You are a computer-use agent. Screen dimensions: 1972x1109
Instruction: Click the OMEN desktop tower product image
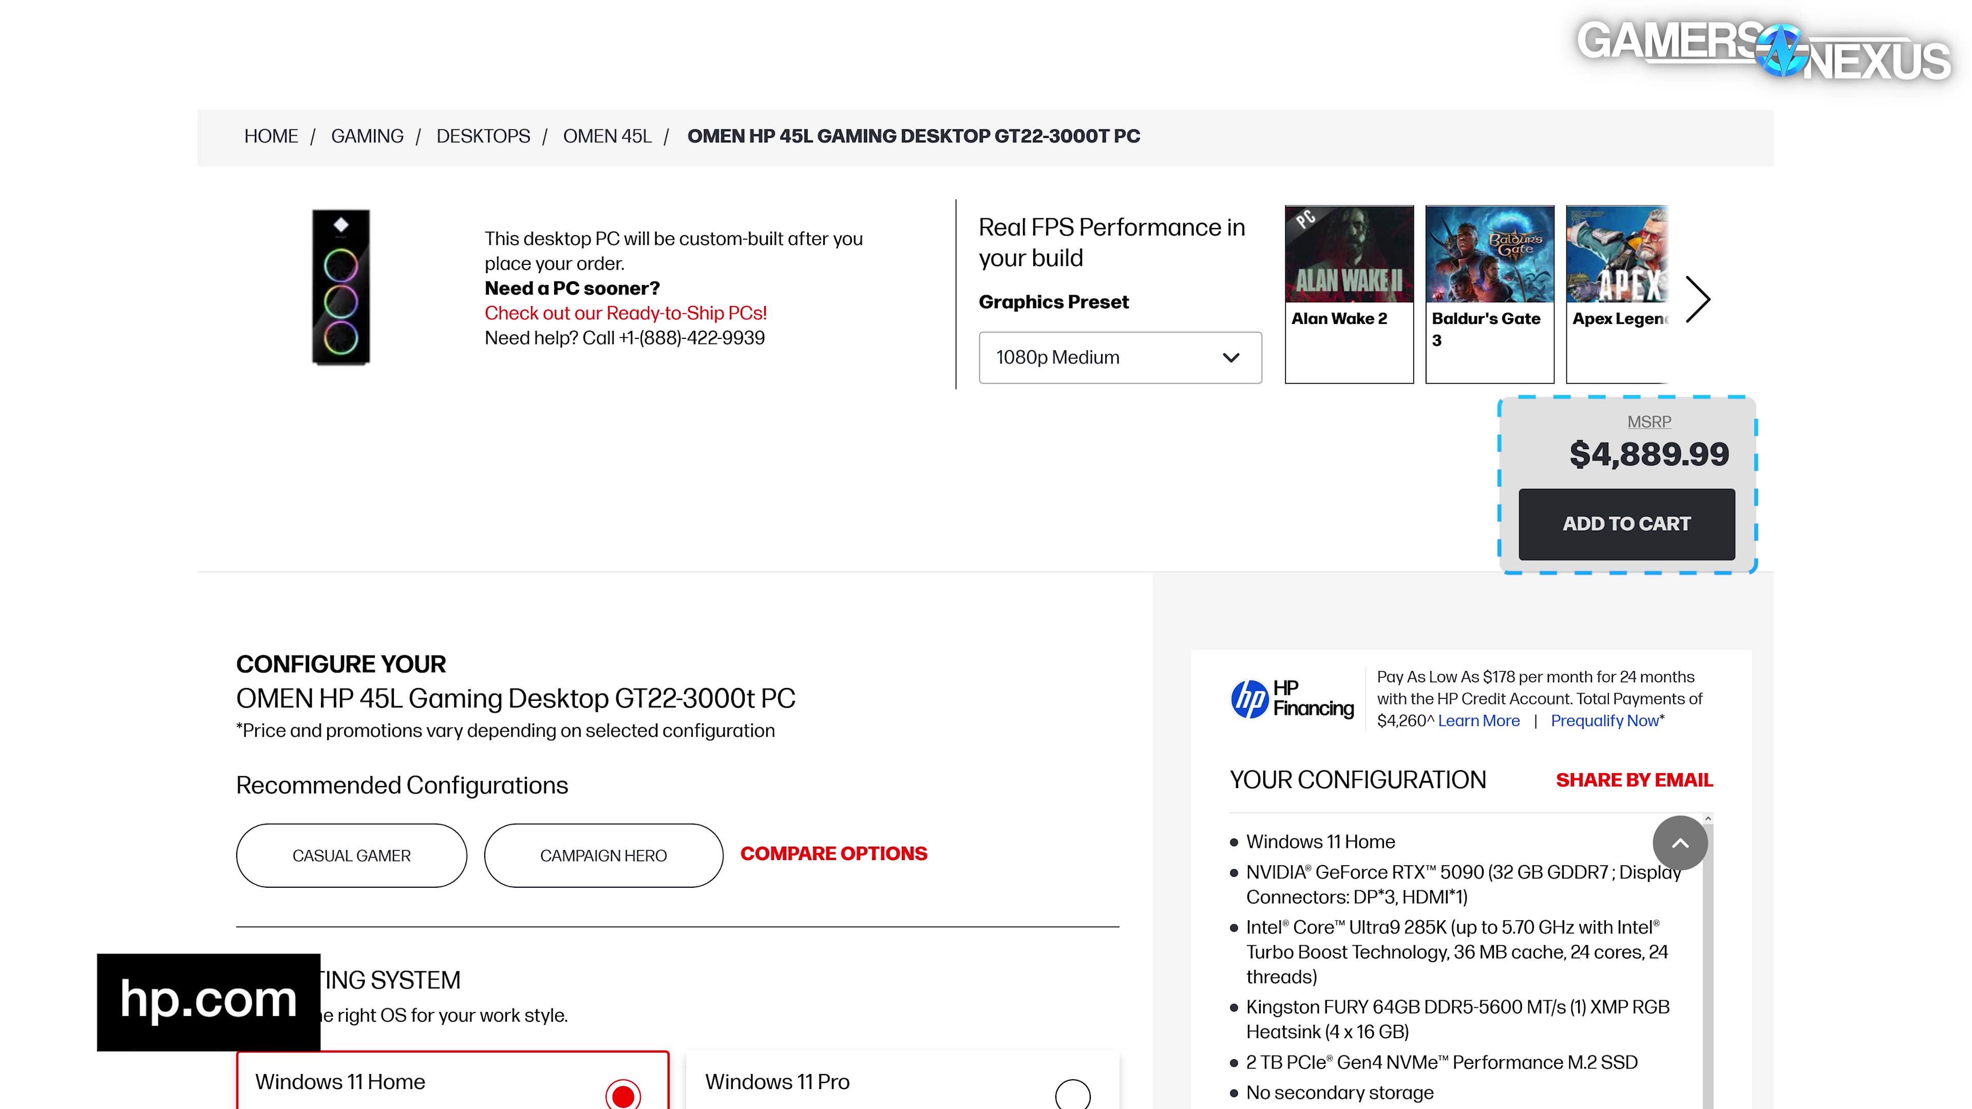340,287
